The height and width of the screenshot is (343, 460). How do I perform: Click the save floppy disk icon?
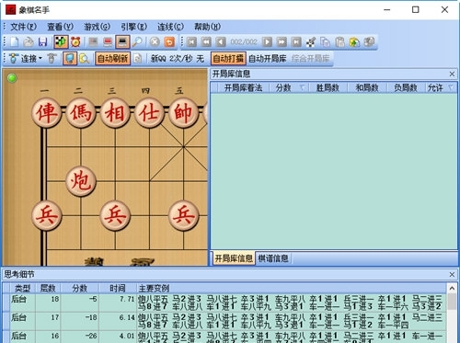(43, 42)
